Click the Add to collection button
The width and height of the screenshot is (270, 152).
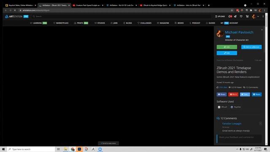251,47
